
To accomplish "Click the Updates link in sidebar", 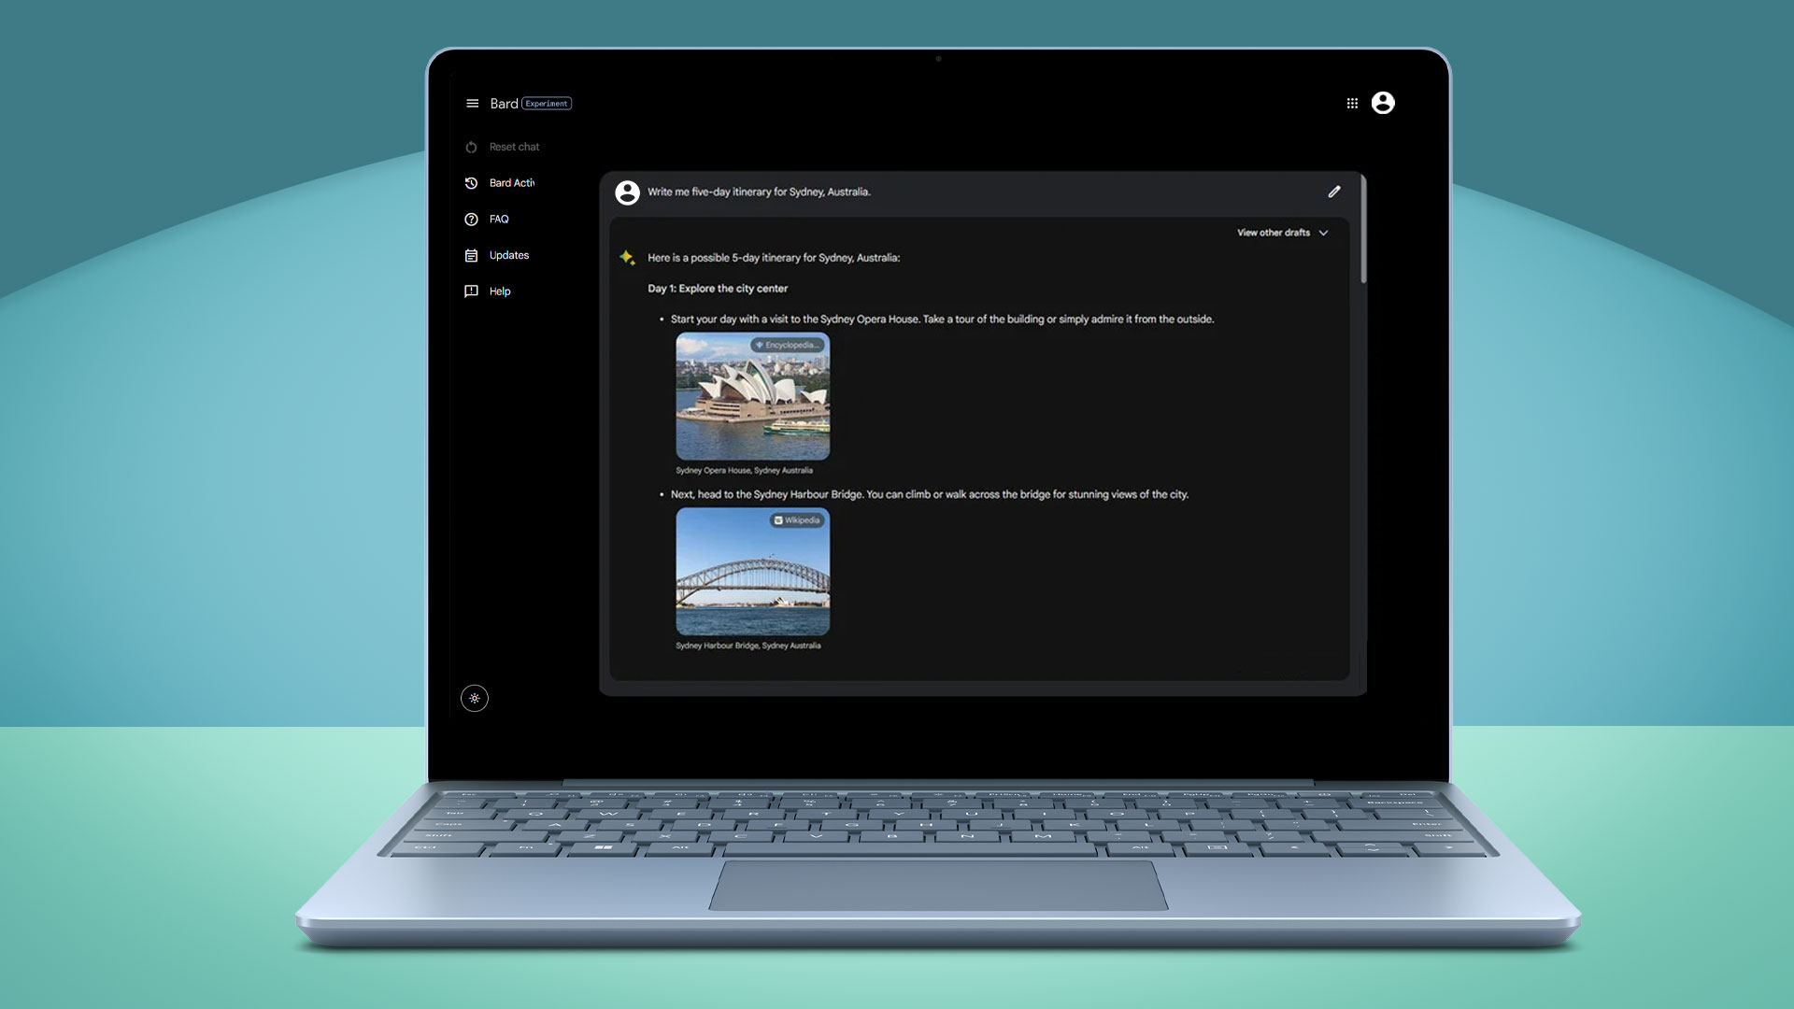I will click(x=509, y=255).
